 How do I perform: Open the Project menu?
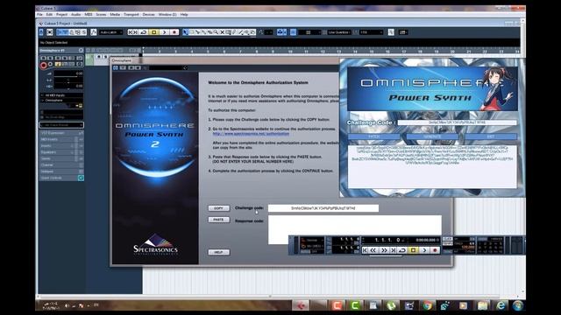pyautogui.click(x=62, y=15)
